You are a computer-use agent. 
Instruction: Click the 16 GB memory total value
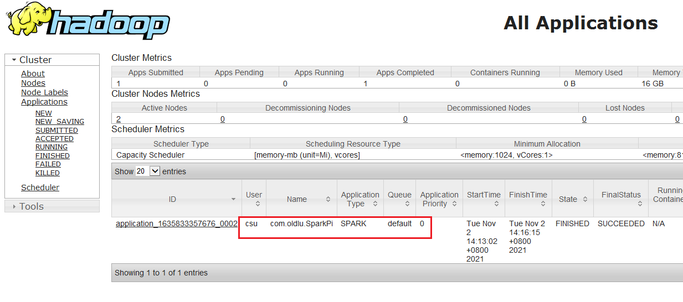pyautogui.click(x=653, y=84)
